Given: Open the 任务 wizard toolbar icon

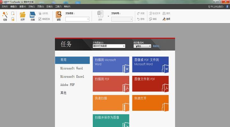Looking at the screenshot, I should point(5,16).
